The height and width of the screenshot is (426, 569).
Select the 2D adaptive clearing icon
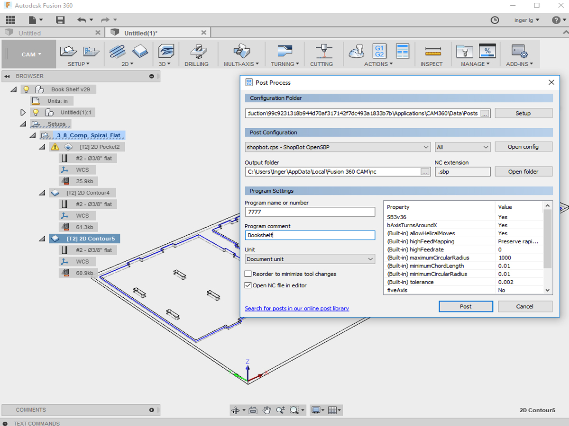click(117, 51)
